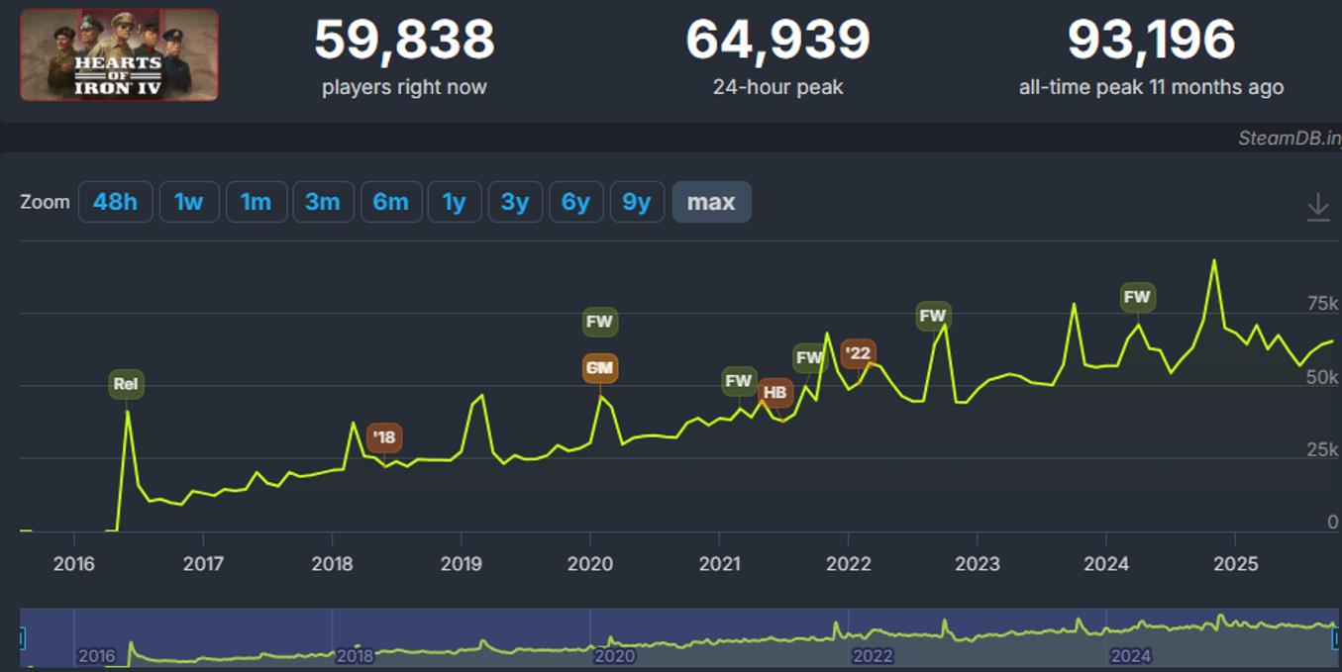This screenshot has height=672, width=1342.
Task: Click the 2016 main x-axis label
Action: [x=73, y=564]
